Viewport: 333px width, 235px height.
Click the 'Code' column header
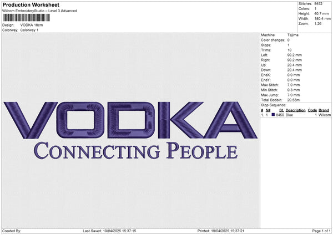tap(312, 110)
